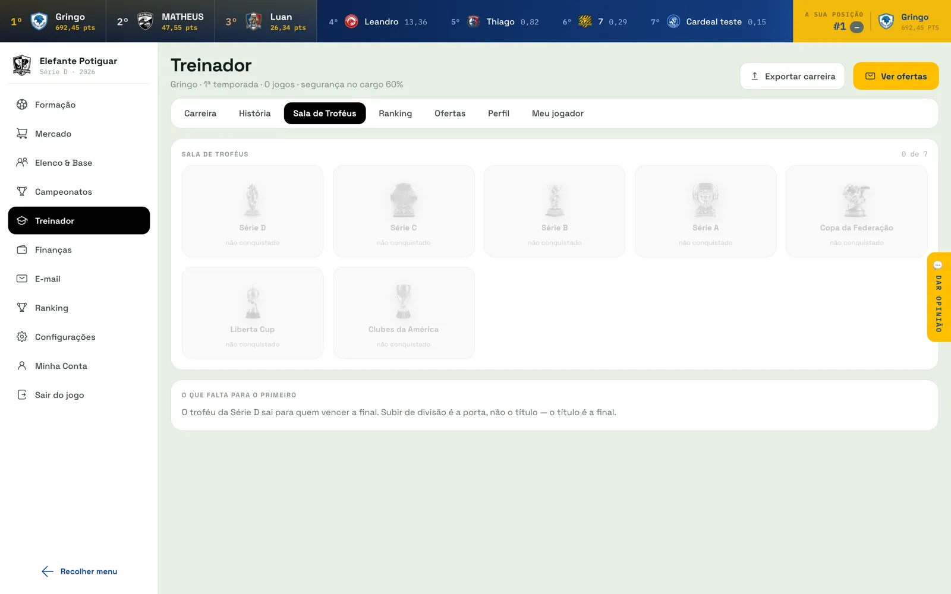Open the Dar Opinião feedback tab
Viewport: 951px width, 594px height.
point(939,297)
